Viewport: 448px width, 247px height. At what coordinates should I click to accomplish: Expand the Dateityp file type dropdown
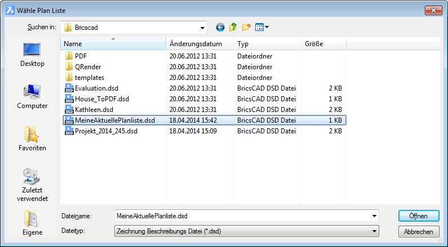click(374, 231)
